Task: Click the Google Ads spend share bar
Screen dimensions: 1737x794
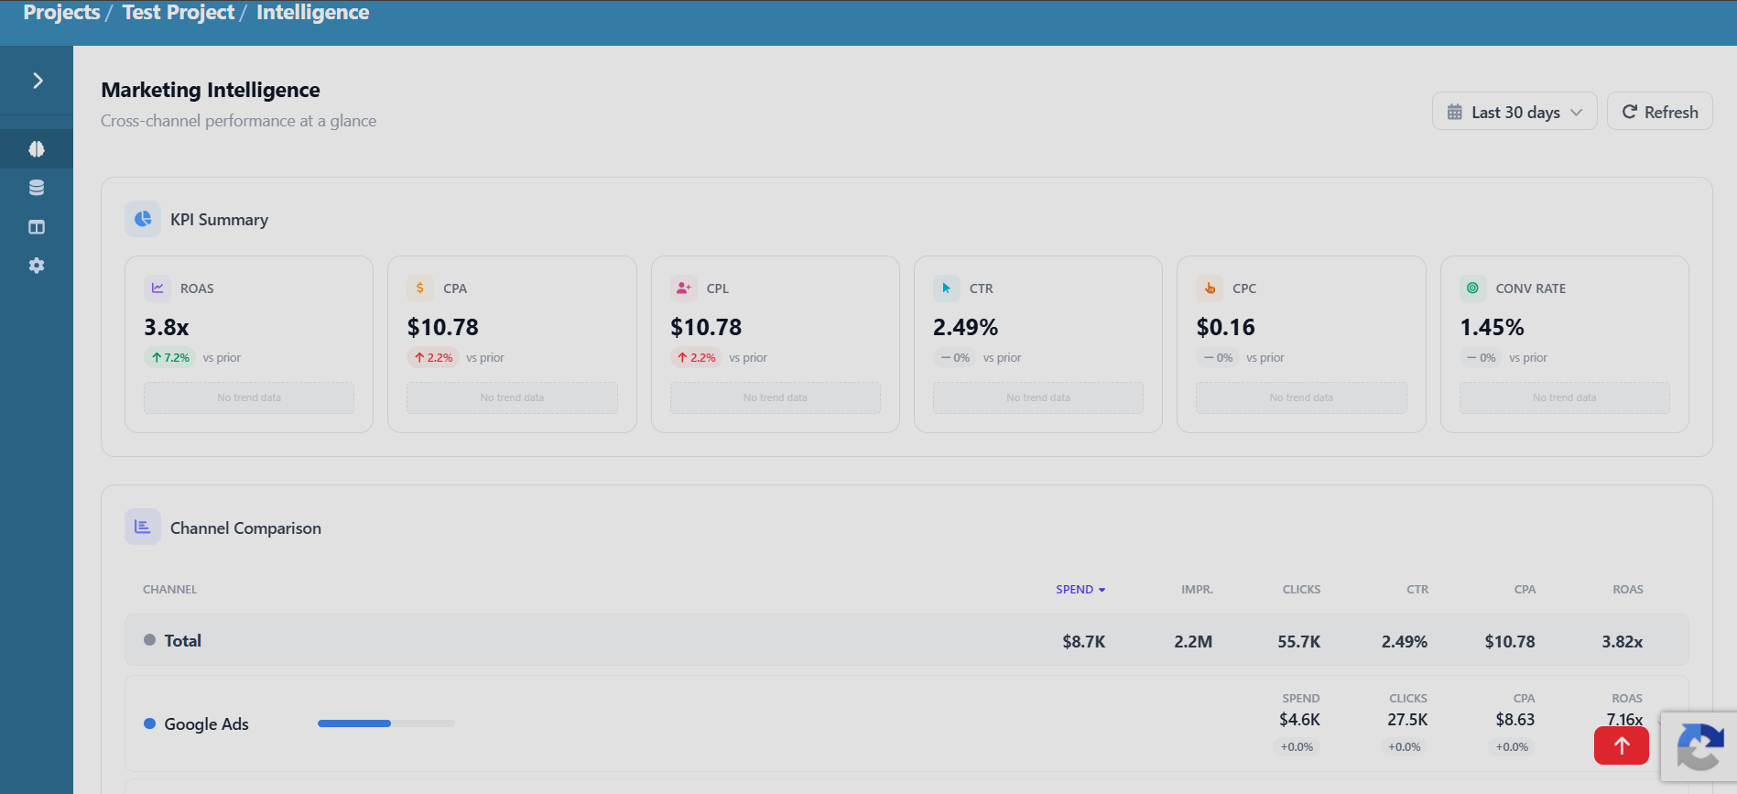Action: coord(386,723)
